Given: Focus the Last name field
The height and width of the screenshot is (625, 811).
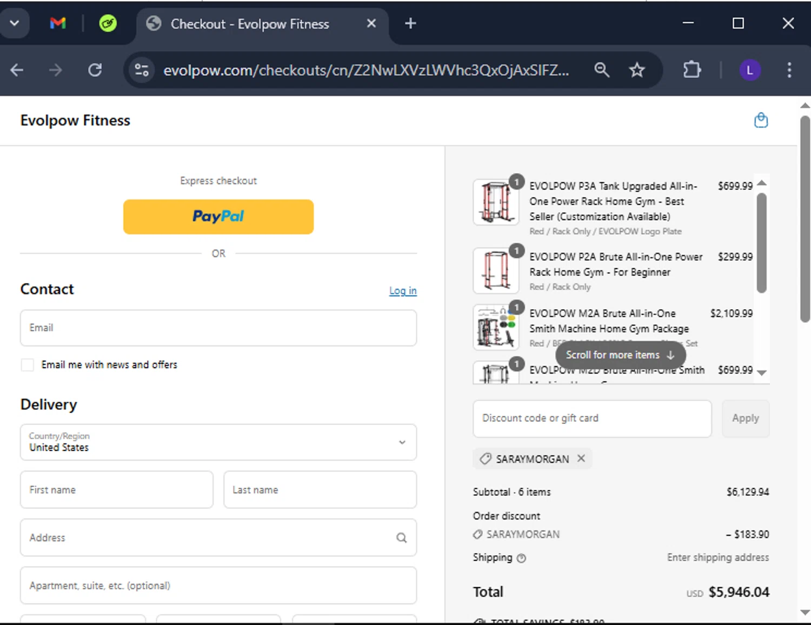Looking at the screenshot, I should click(x=320, y=490).
